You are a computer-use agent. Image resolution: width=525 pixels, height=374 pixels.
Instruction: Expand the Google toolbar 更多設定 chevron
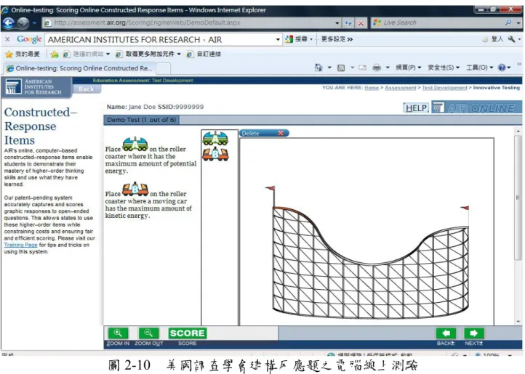[x=350, y=39]
